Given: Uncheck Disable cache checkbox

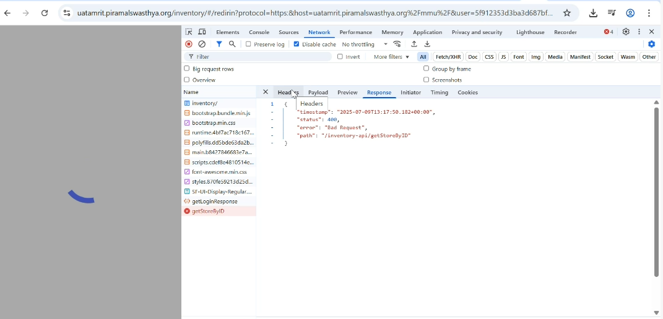Looking at the screenshot, I should tap(297, 44).
